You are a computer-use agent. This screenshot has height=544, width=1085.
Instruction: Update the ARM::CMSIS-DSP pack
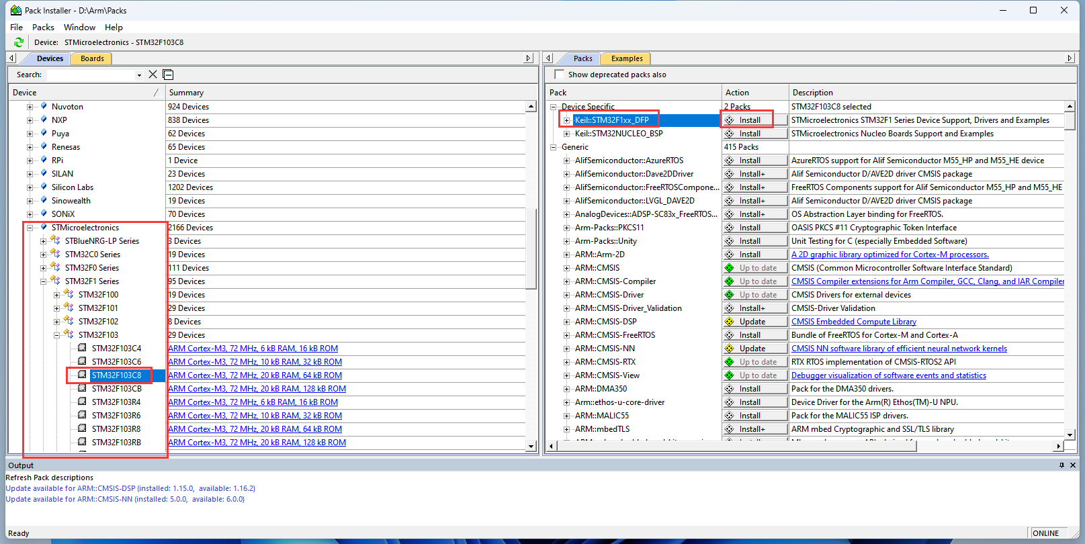coord(754,322)
